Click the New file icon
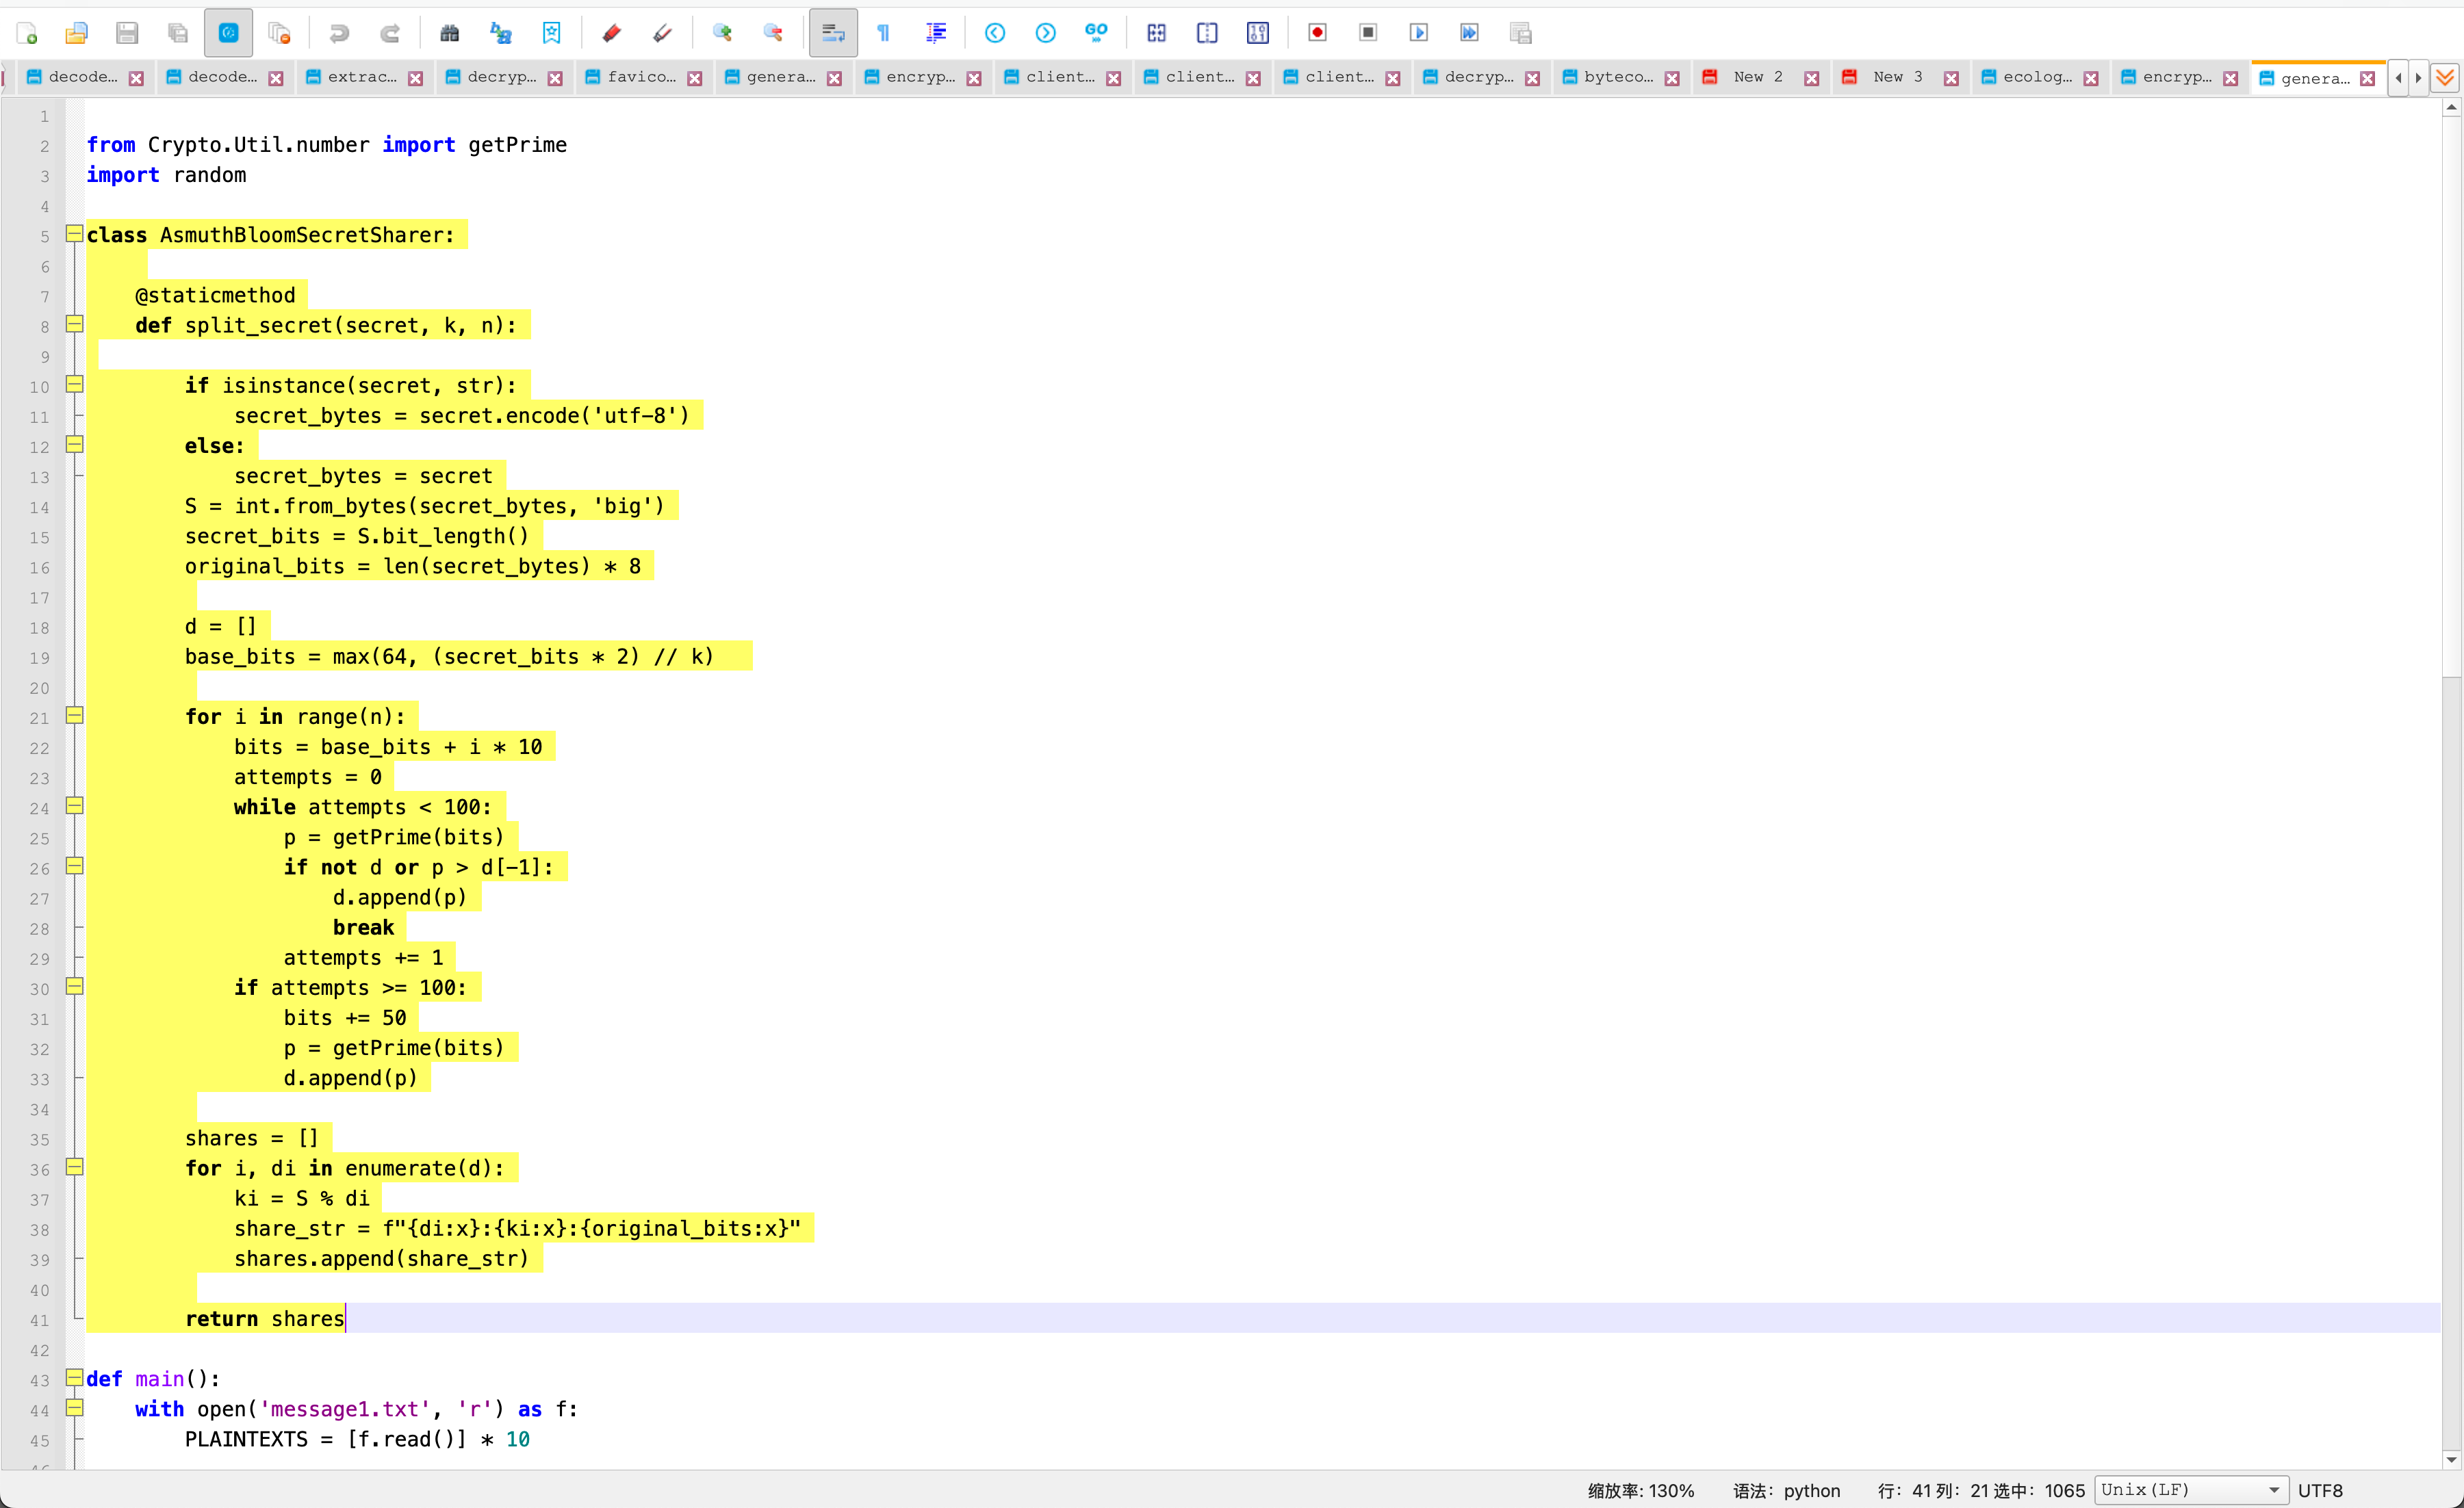The image size is (2464, 1508). [x=27, y=33]
